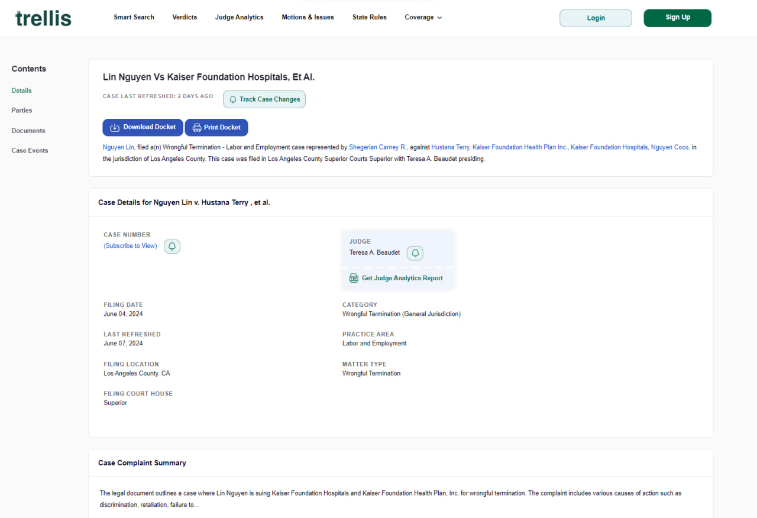Click PDF icon on Get Judge Analytics Report
757x518 pixels.
(354, 278)
